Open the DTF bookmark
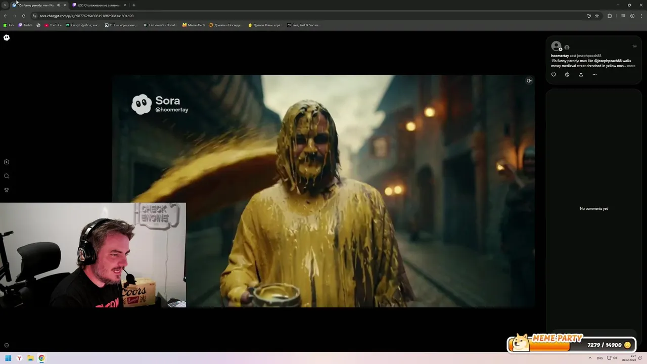Screen dimensions: 647x364 (121, 25)
